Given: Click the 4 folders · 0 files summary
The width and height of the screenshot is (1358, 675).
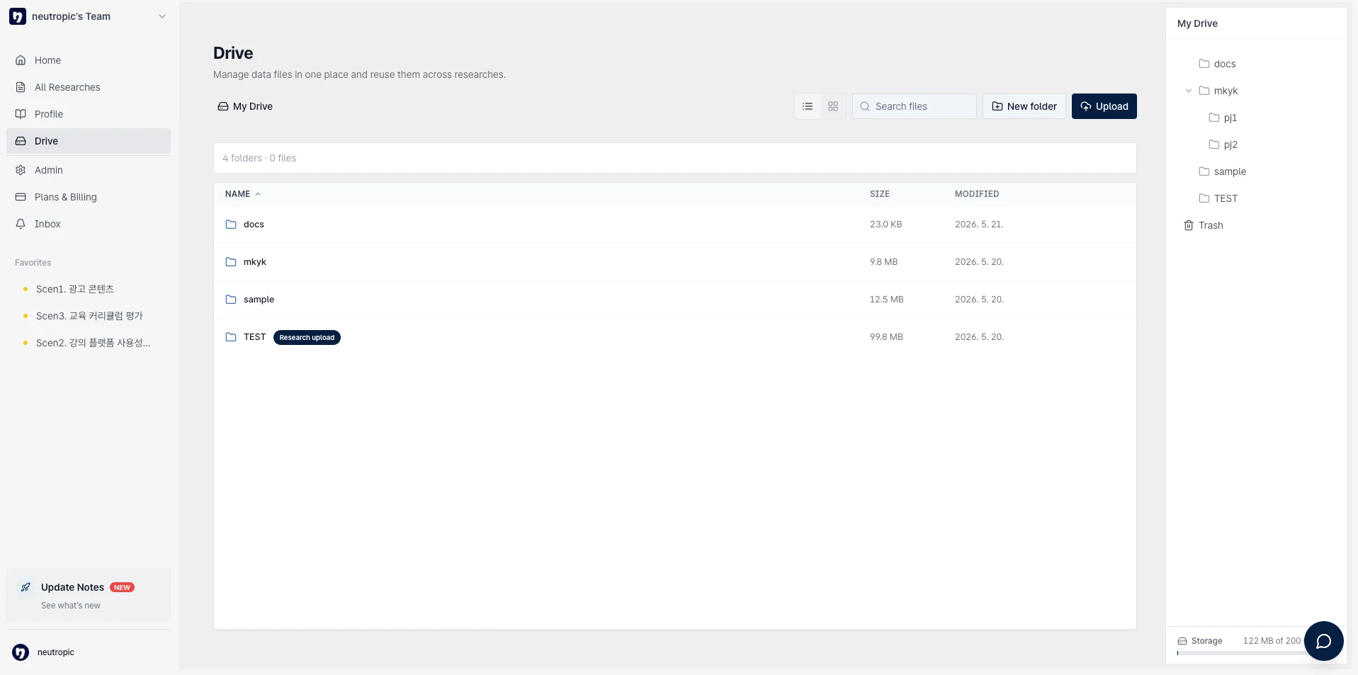Looking at the screenshot, I should point(259,158).
